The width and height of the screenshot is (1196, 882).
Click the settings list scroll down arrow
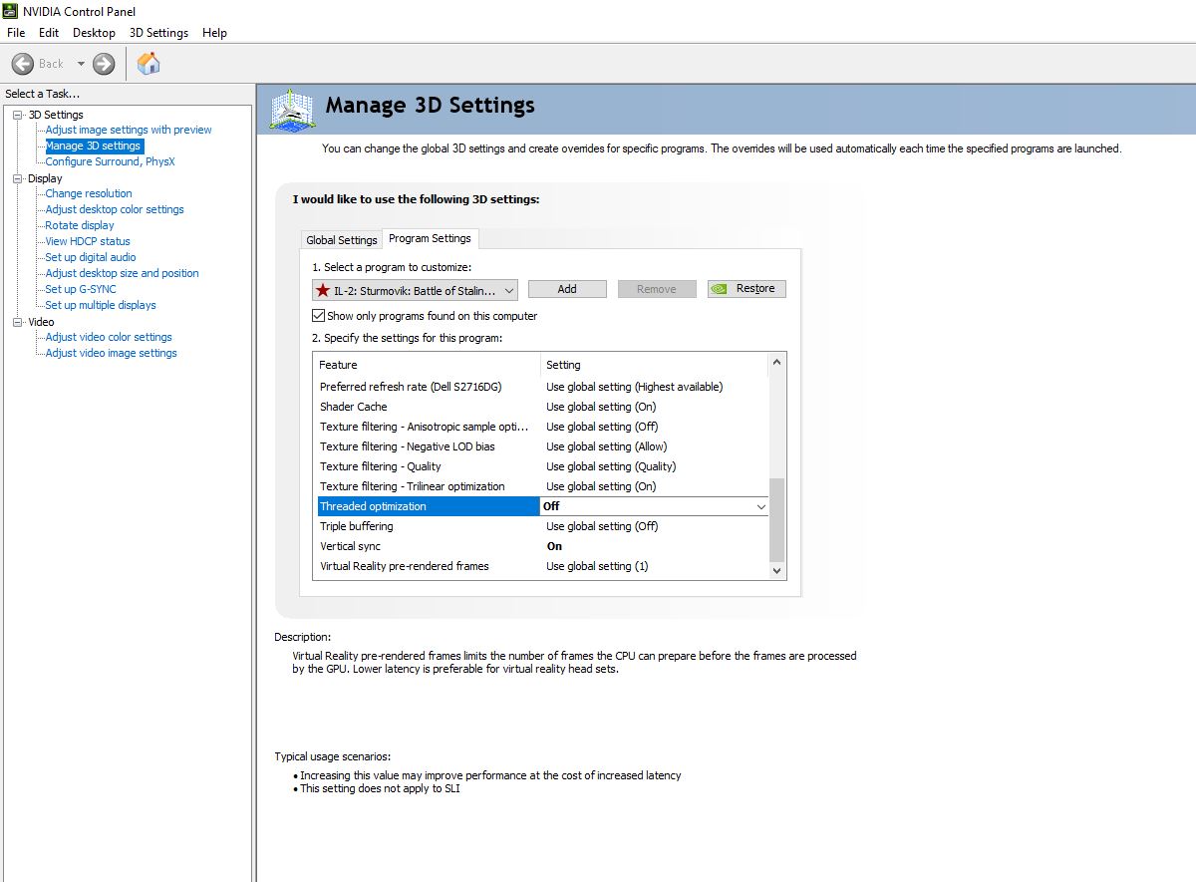pyautogui.click(x=777, y=570)
